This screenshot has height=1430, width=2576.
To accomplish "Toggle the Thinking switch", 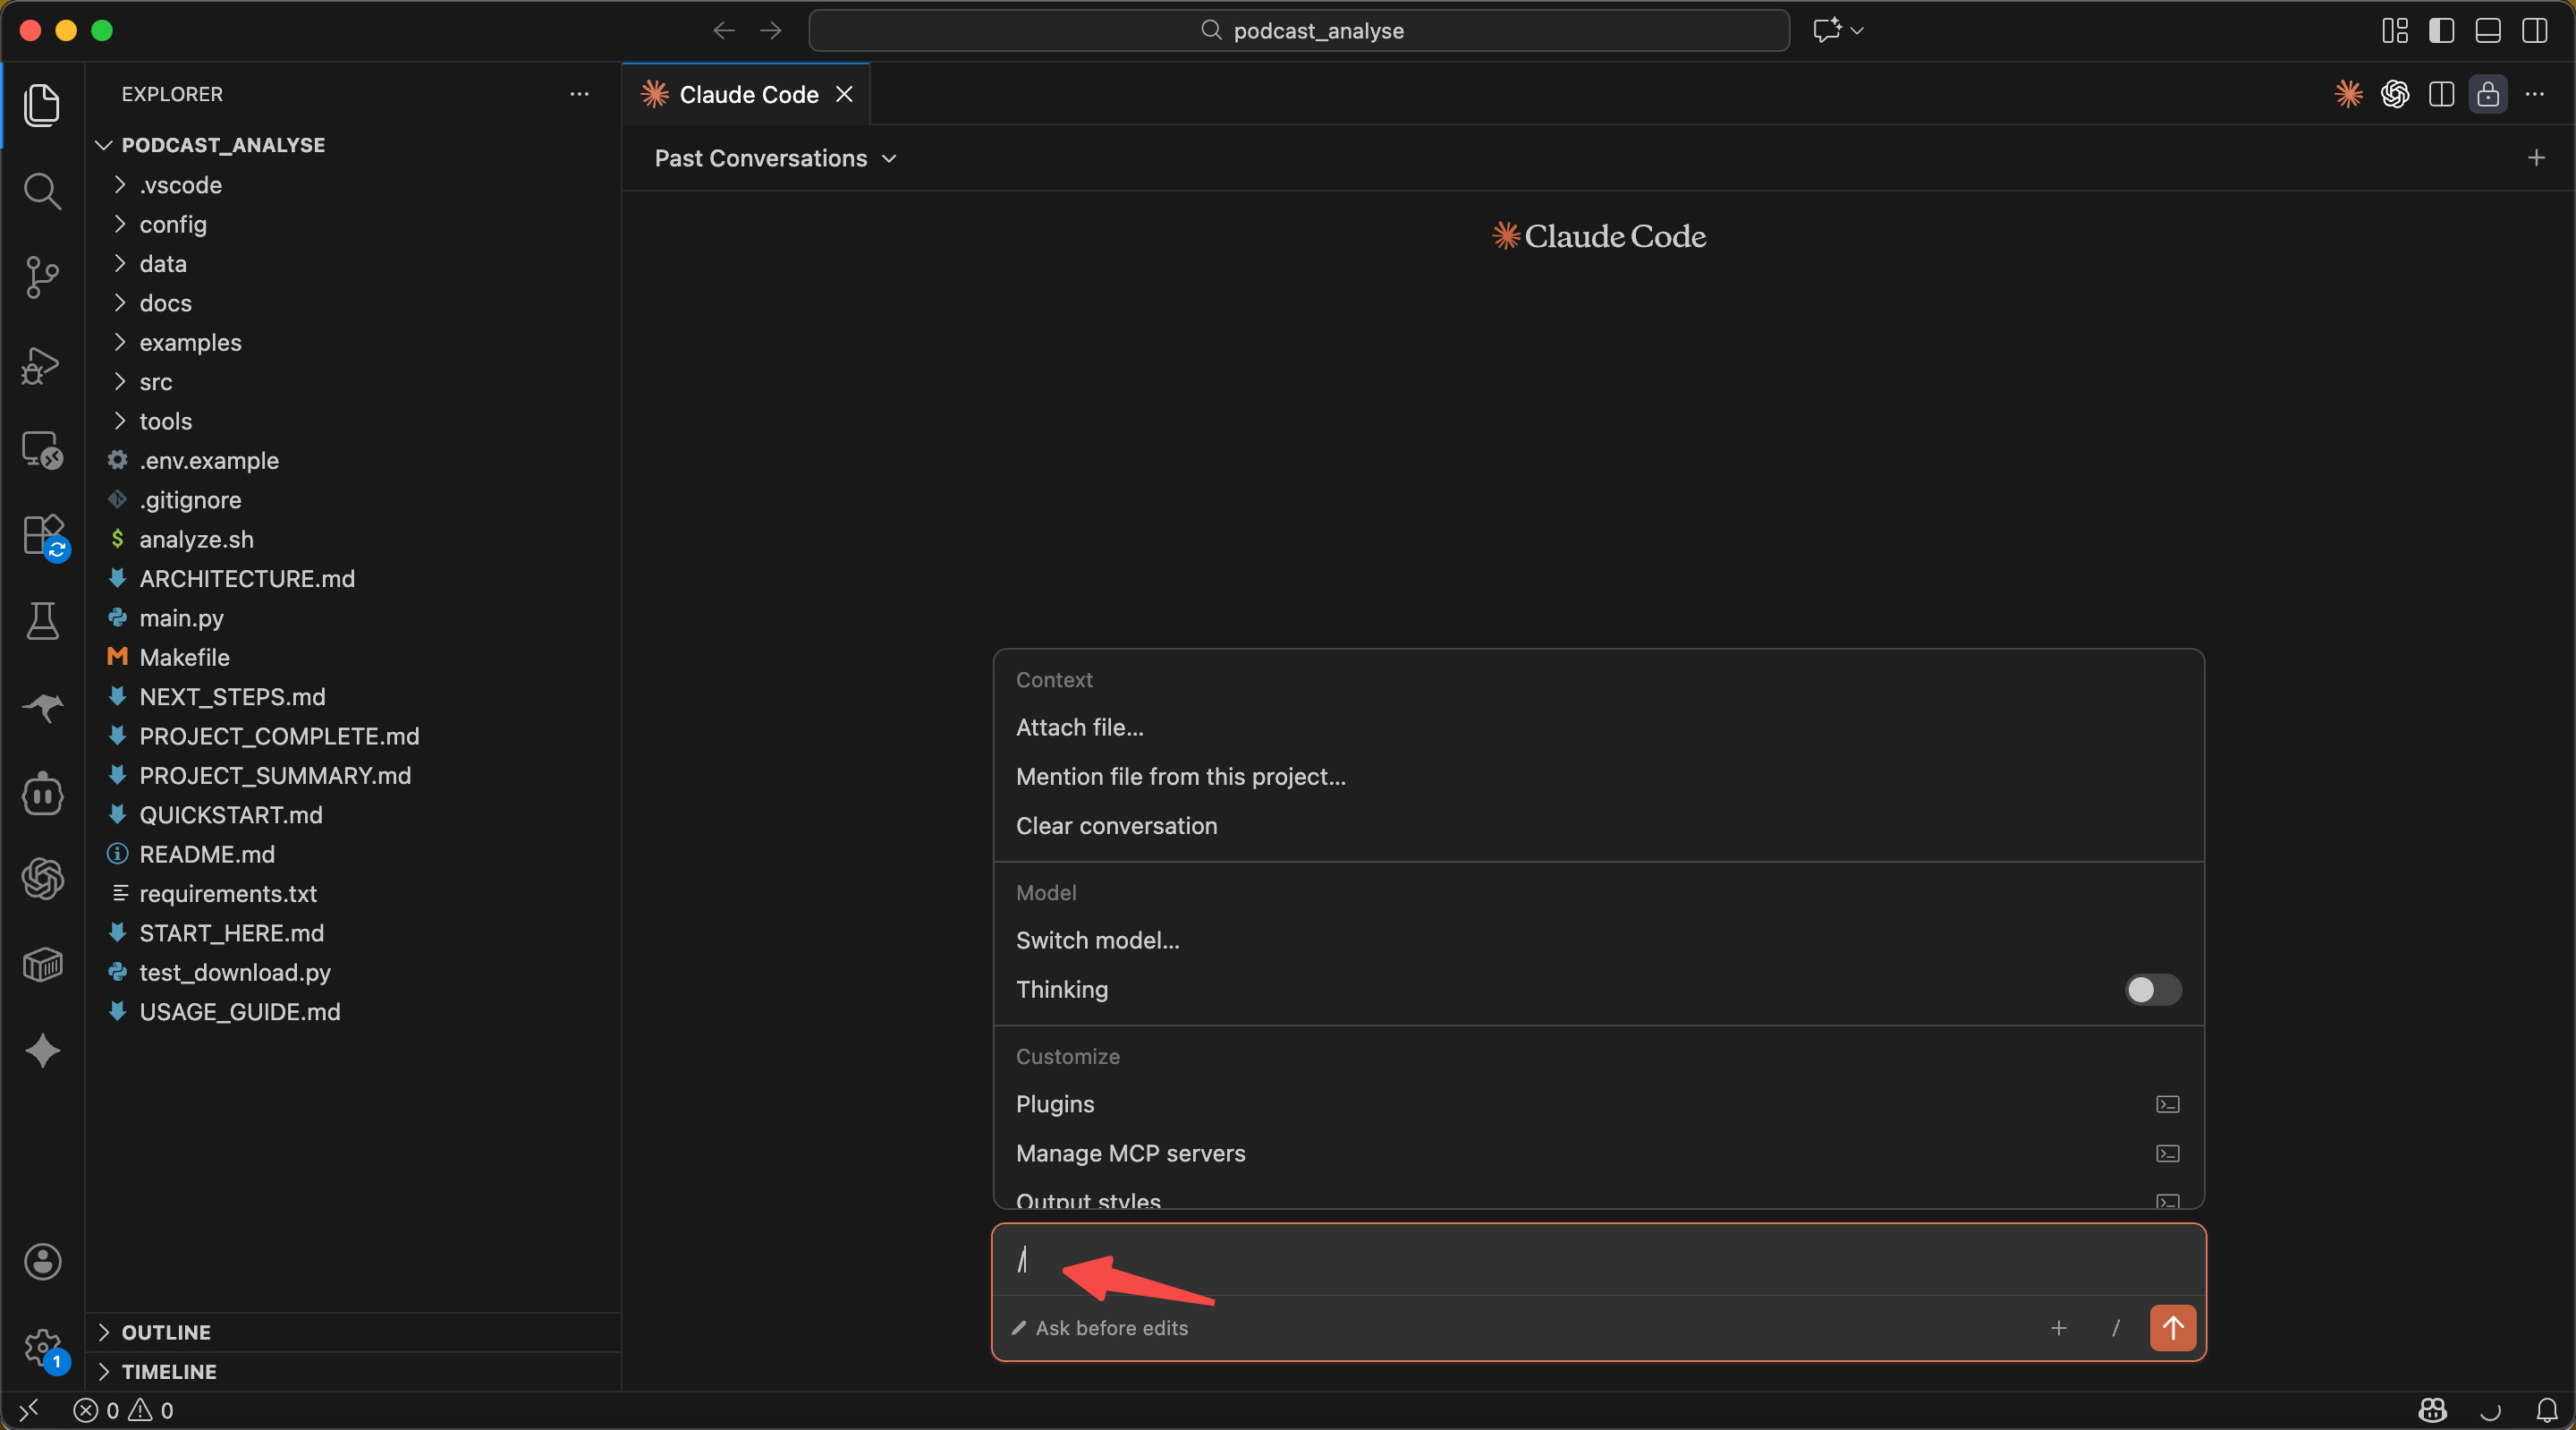I will pyautogui.click(x=2152, y=989).
